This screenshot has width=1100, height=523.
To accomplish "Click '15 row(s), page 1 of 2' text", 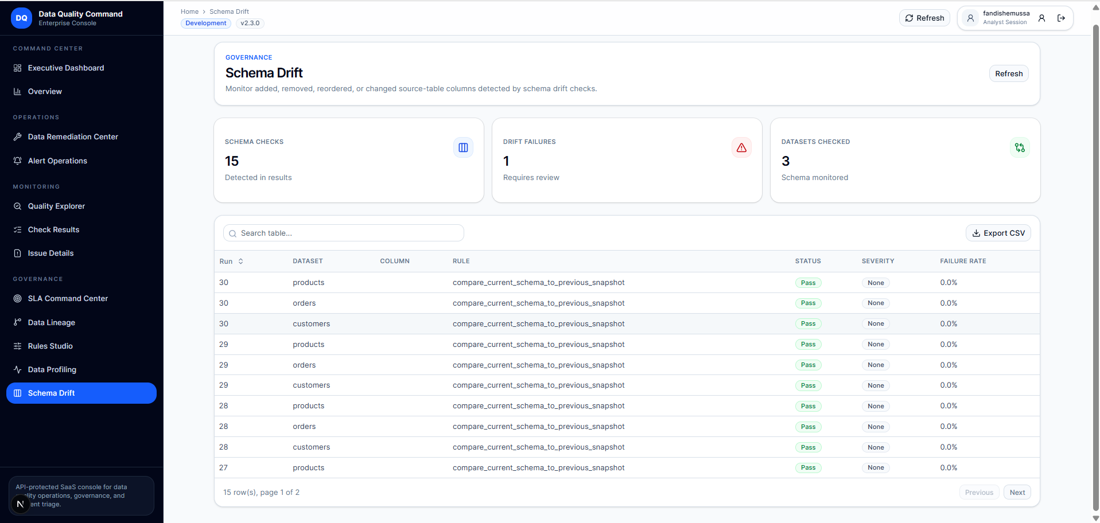I will (x=261, y=492).
